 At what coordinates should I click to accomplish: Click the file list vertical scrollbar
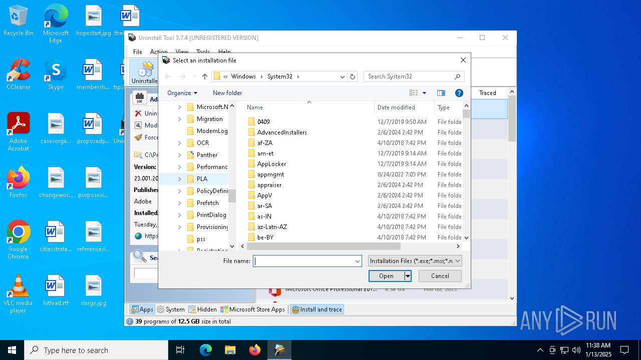467,114
